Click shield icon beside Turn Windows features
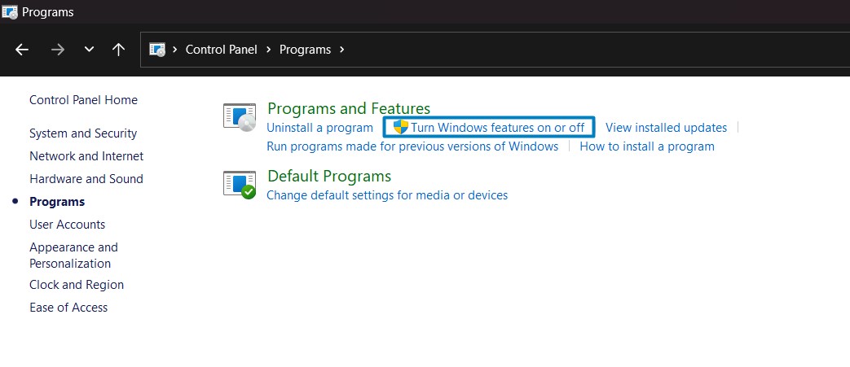850x367 pixels. tap(401, 127)
